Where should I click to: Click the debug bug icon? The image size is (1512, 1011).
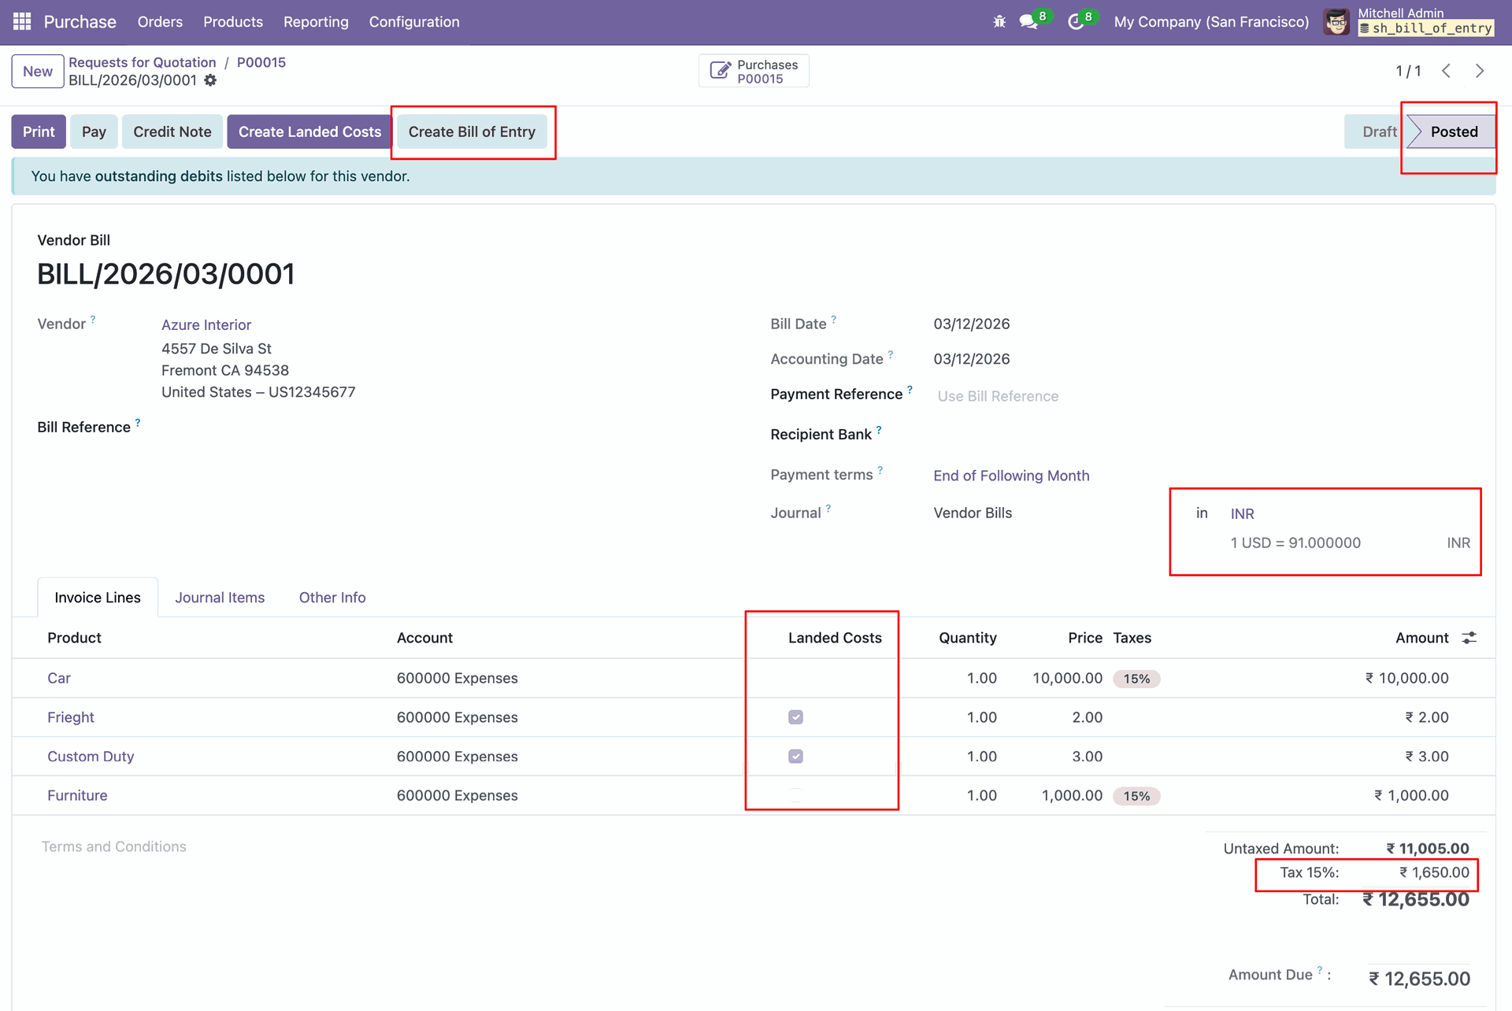999,21
